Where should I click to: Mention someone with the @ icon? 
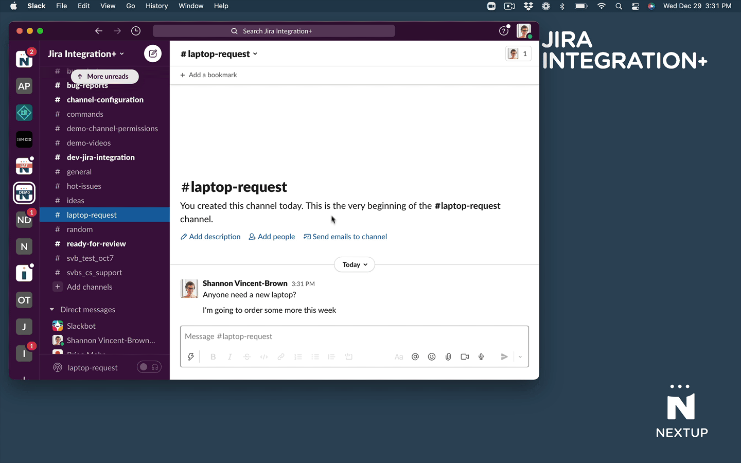[x=415, y=357]
